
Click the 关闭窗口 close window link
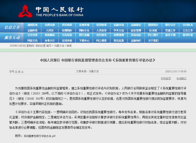[x=181, y=78]
